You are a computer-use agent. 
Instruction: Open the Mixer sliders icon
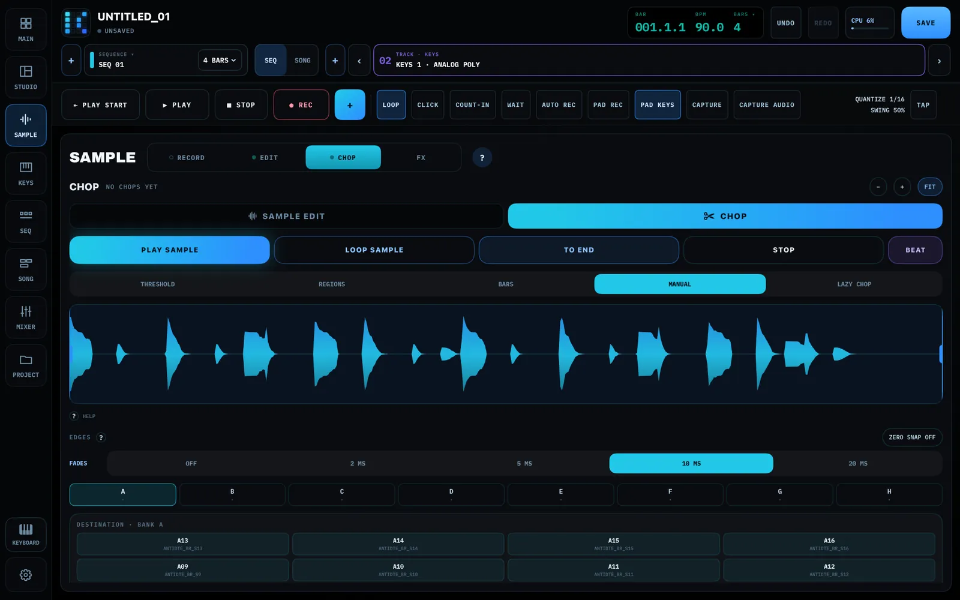[26, 317]
